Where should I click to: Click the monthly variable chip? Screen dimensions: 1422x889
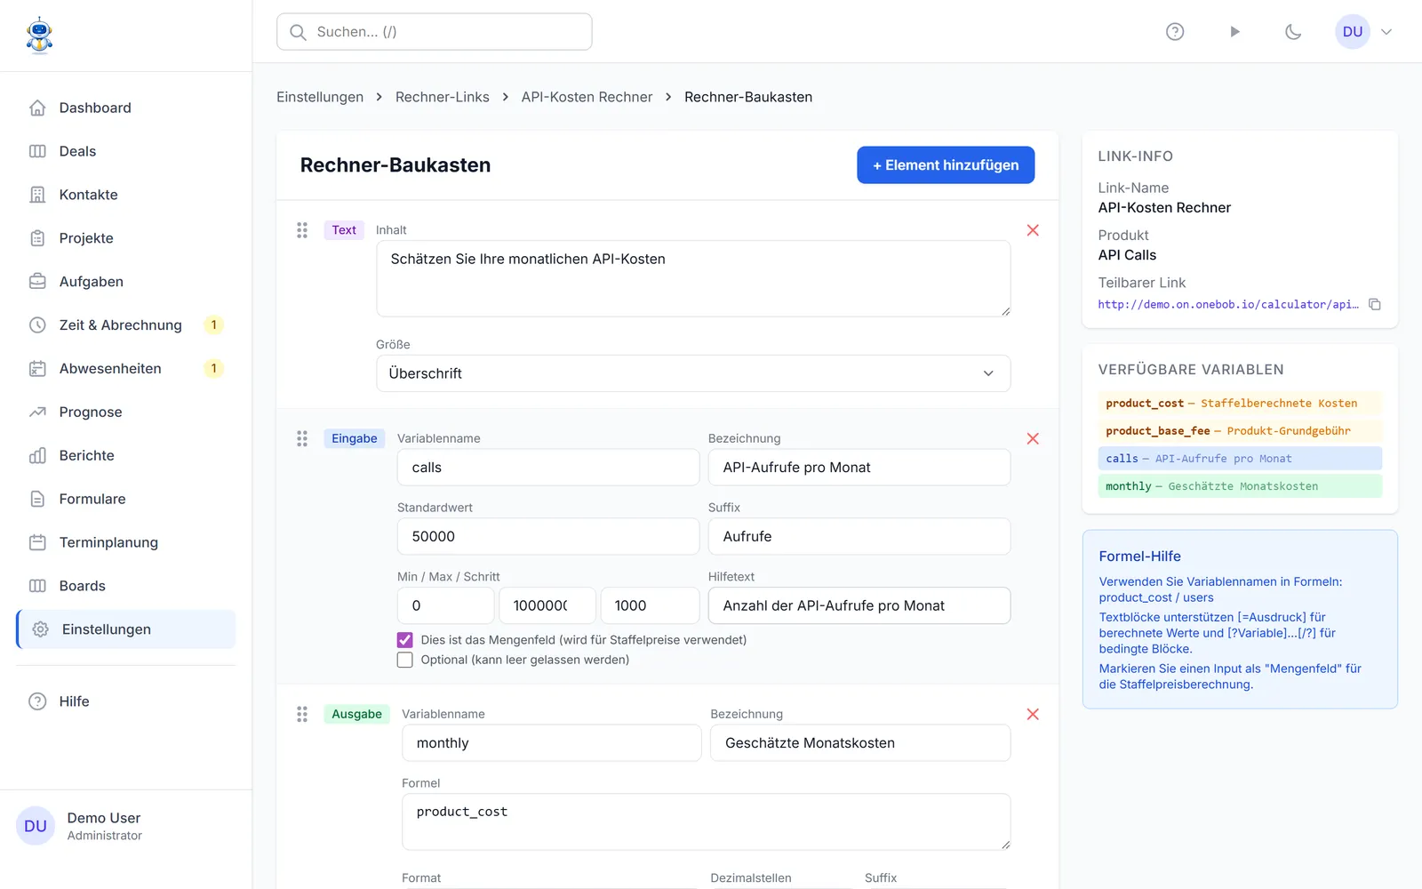click(x=1240, y=486)
